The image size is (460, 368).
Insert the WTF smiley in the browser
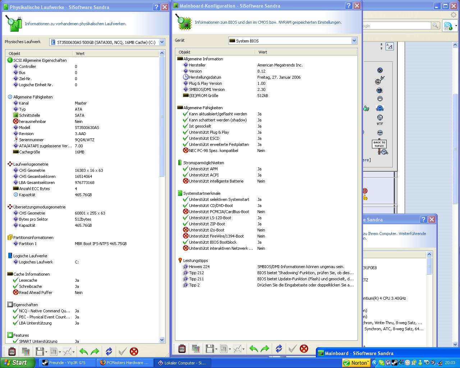coord(380,120)
